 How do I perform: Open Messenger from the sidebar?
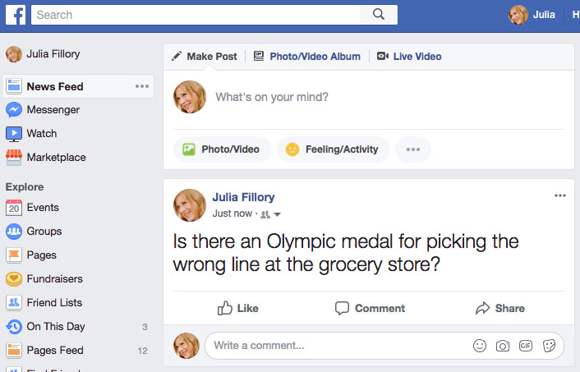(53, 110)
